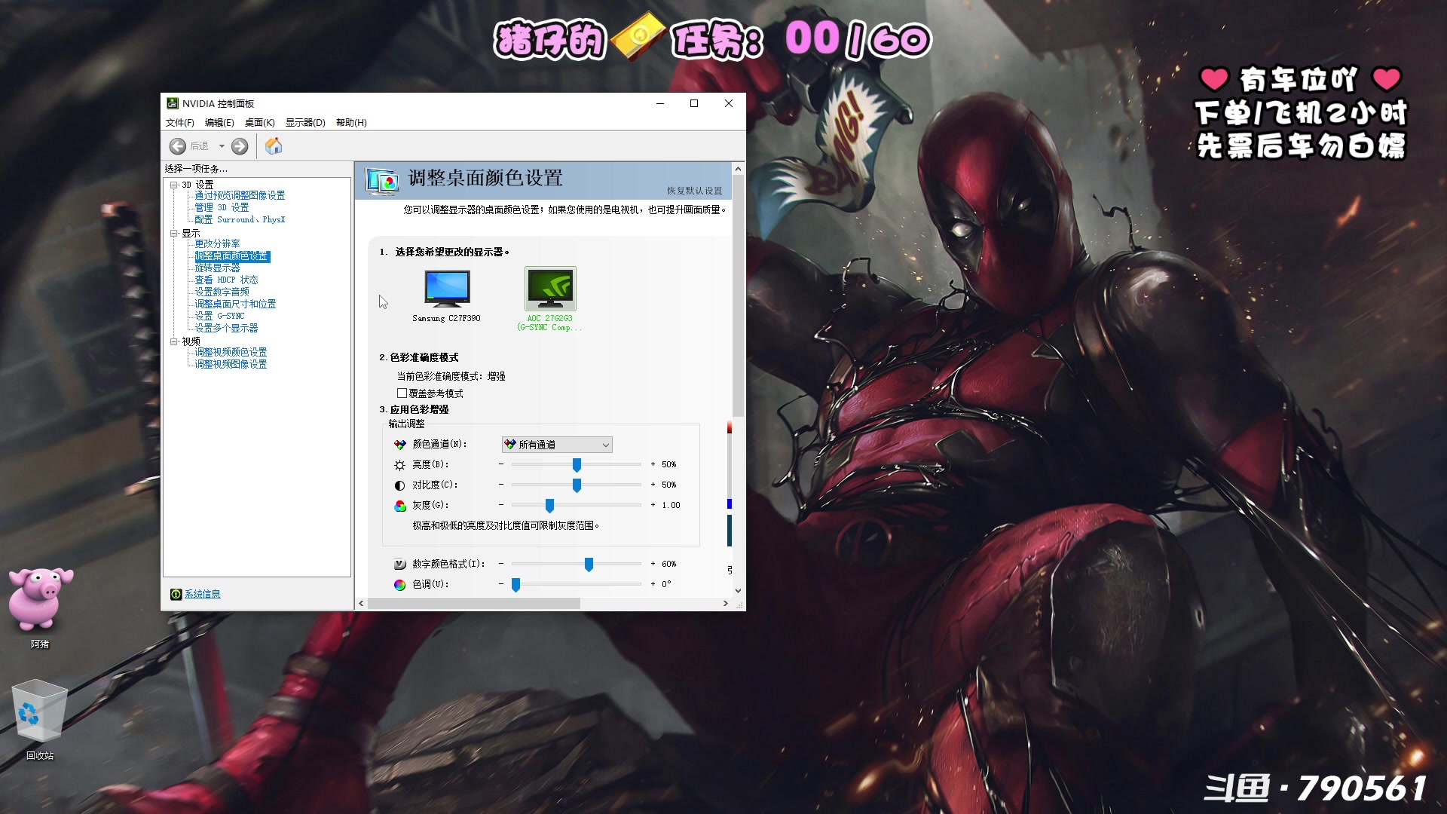
Task: Toggle the 覆盖参考模式 checkbox
Action: click(x=402, y=393)
